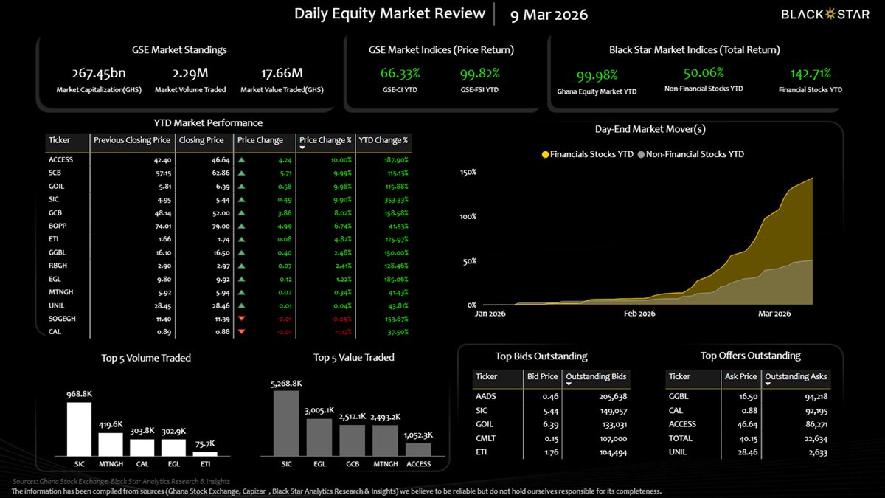885x498 pixels.
Task: Click the 4.82% price change for ETI
Action: point(341,239)
